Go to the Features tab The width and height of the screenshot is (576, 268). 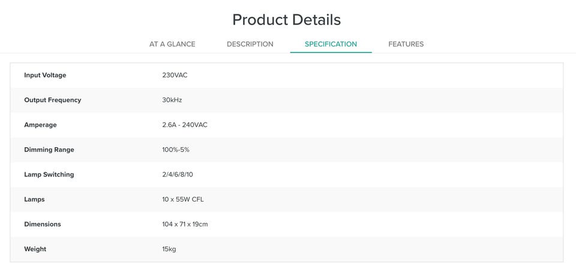coord(406,44)
